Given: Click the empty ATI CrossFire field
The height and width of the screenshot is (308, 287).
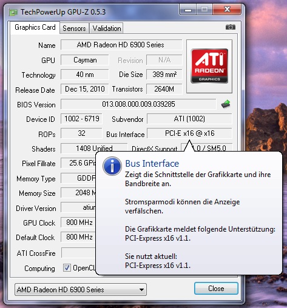Looking at the screenshot, I should [78, 253].
